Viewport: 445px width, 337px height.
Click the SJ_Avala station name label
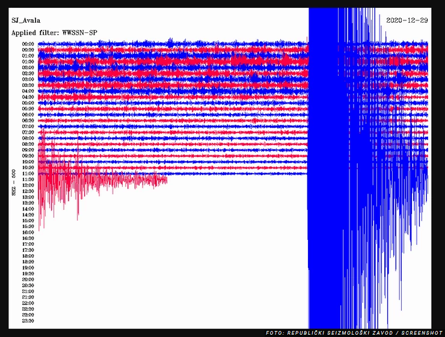26,20
